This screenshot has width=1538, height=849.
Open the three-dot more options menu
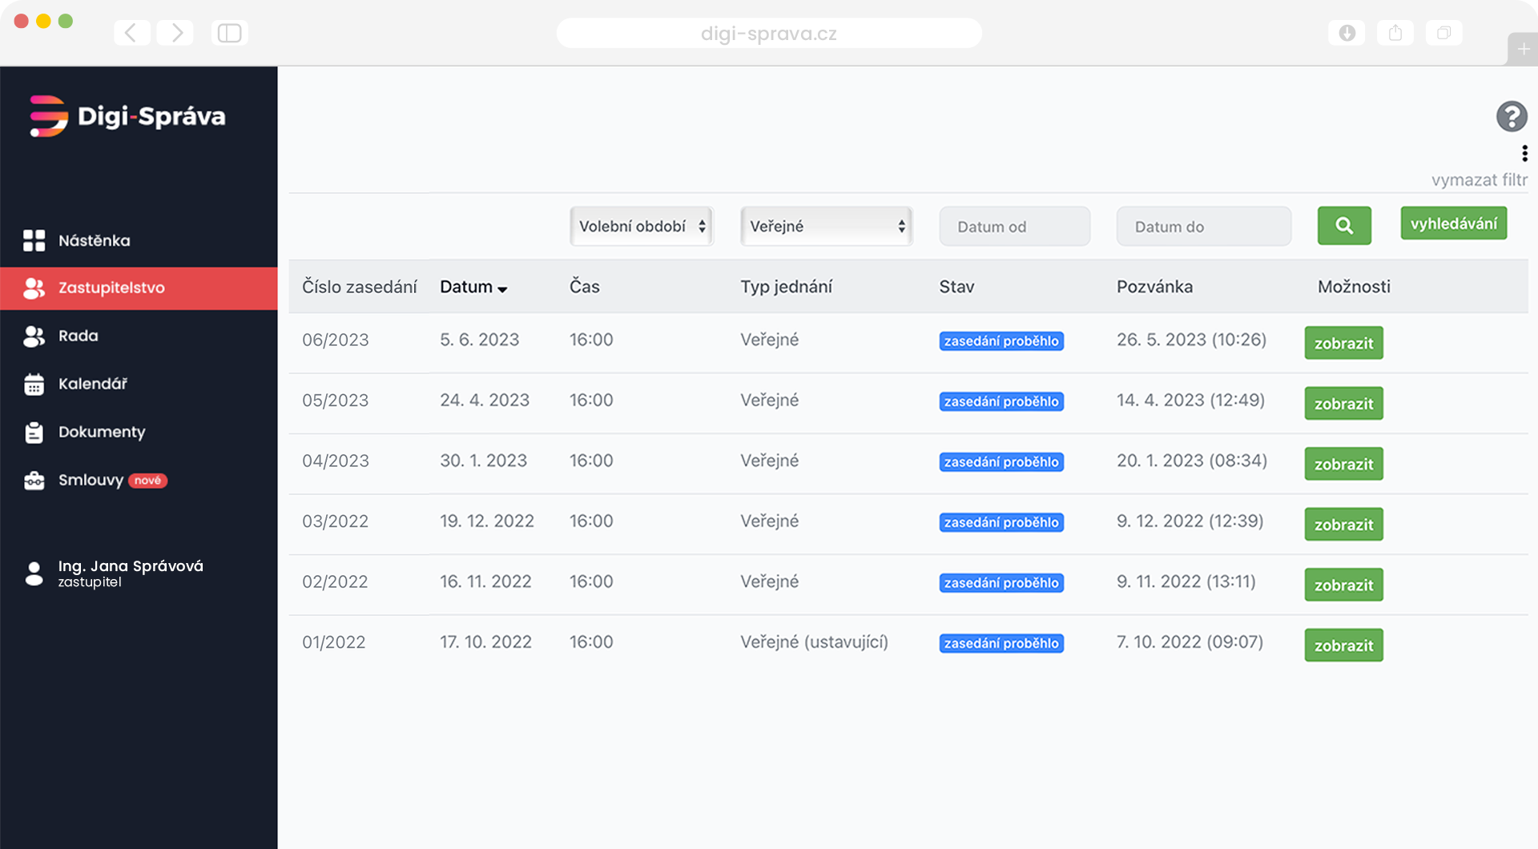click(1524, 153)
